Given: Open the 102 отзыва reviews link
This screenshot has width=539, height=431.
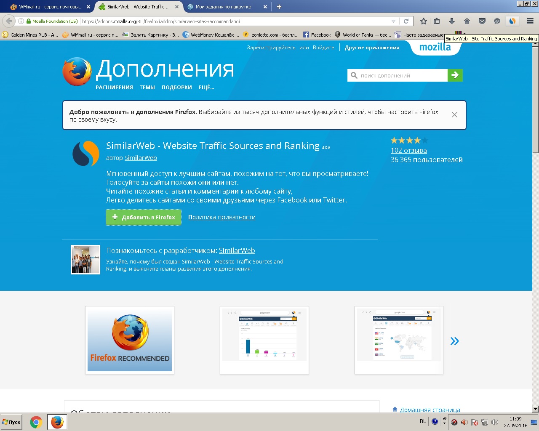Looking at the screenshot, I should pyautogui.click(x=409, y=150).
